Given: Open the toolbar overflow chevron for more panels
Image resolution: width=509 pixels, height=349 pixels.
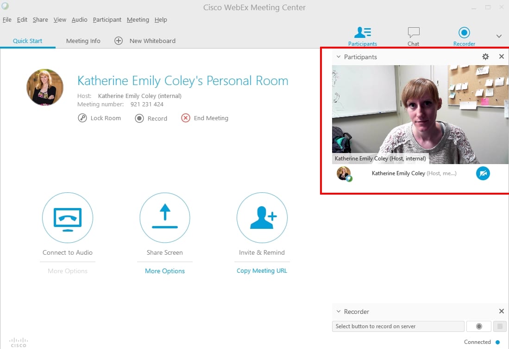Looking at the screenshot, I should coord(499,36).
